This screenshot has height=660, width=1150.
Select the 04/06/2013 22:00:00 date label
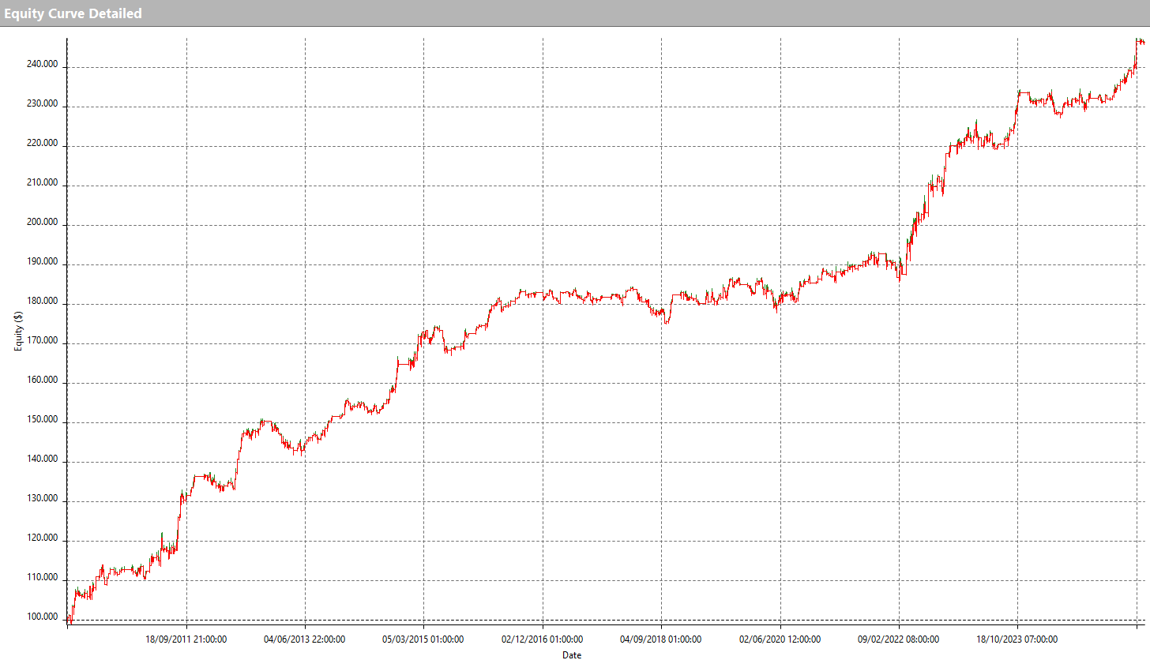[x=305, y=639]
